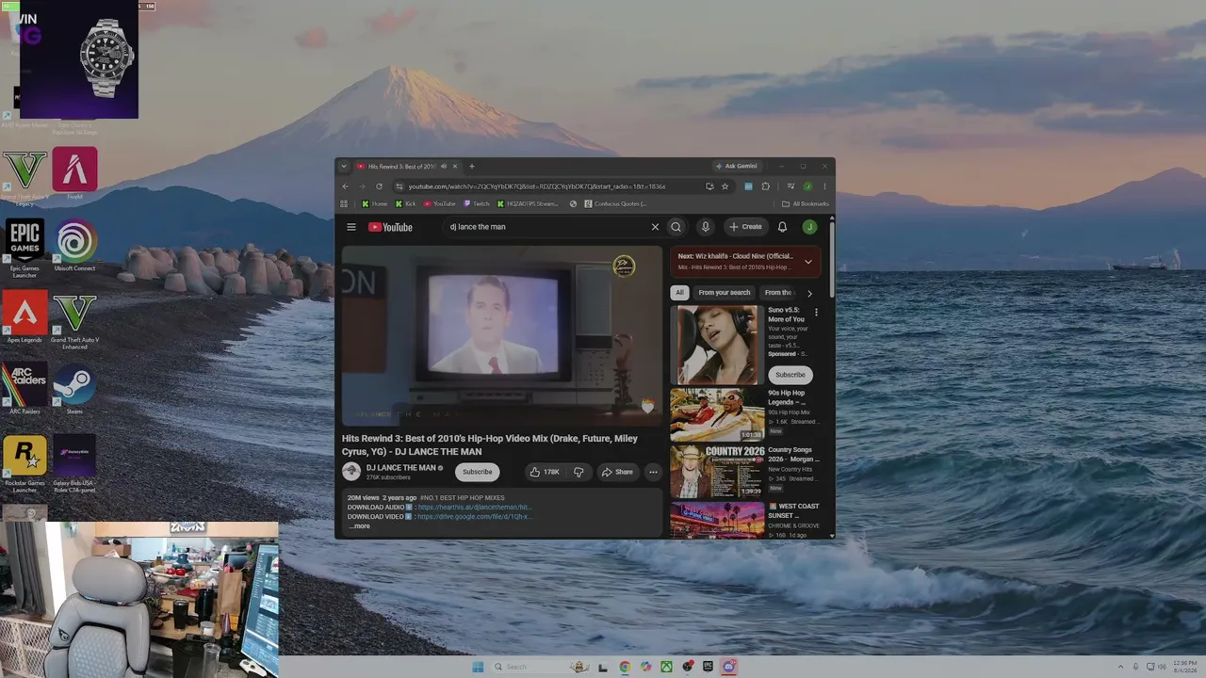Screen dimensions: 1206x678
Task: Open a new Chrome tab
Action: [472, 167]
